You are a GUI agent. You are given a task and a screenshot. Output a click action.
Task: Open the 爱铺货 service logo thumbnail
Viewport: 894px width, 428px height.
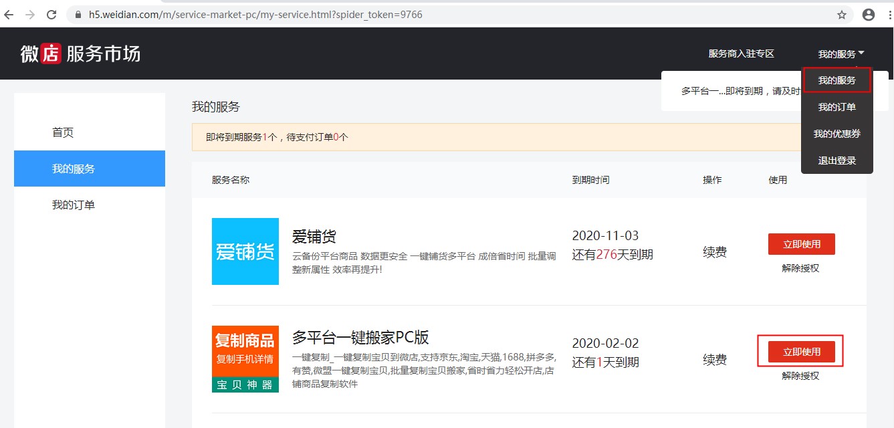click(x=245, y=251)
